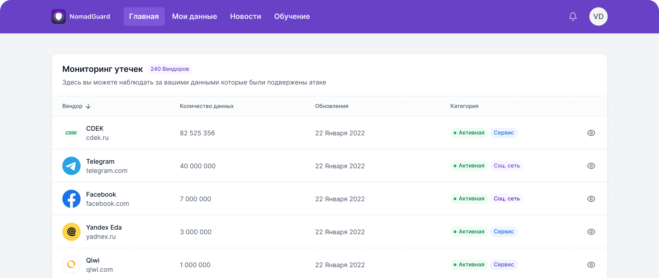The height and width of the screenshot is (278, 659).
Task: Click the Qiwi row update date
Action: point(340,265)
